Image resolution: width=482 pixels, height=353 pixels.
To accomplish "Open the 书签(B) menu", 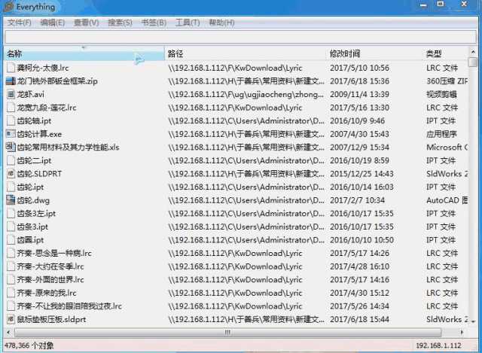I will [154, 23].
